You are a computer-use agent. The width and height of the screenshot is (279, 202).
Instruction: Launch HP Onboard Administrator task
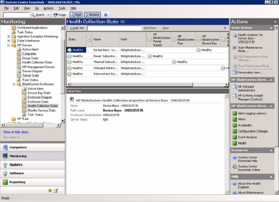pos(245,89)
